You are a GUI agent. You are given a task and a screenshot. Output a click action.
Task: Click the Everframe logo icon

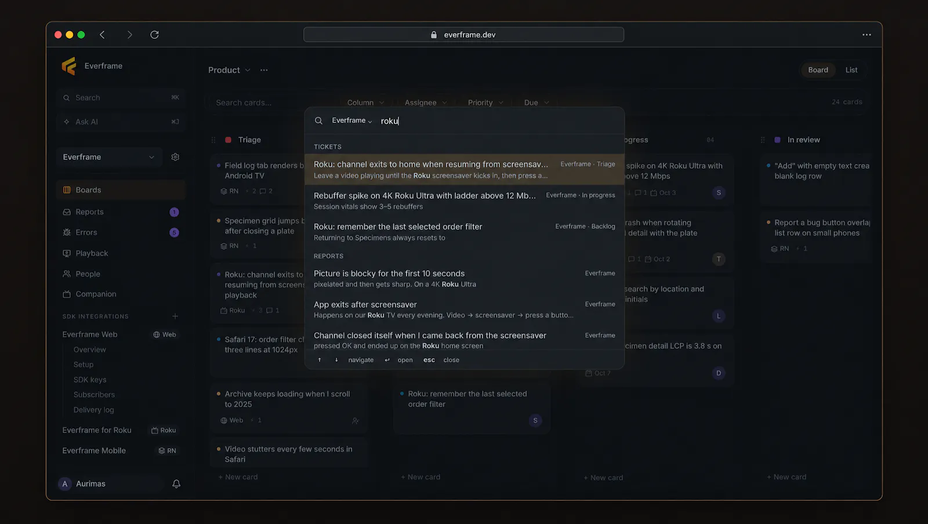coord(69,66)
